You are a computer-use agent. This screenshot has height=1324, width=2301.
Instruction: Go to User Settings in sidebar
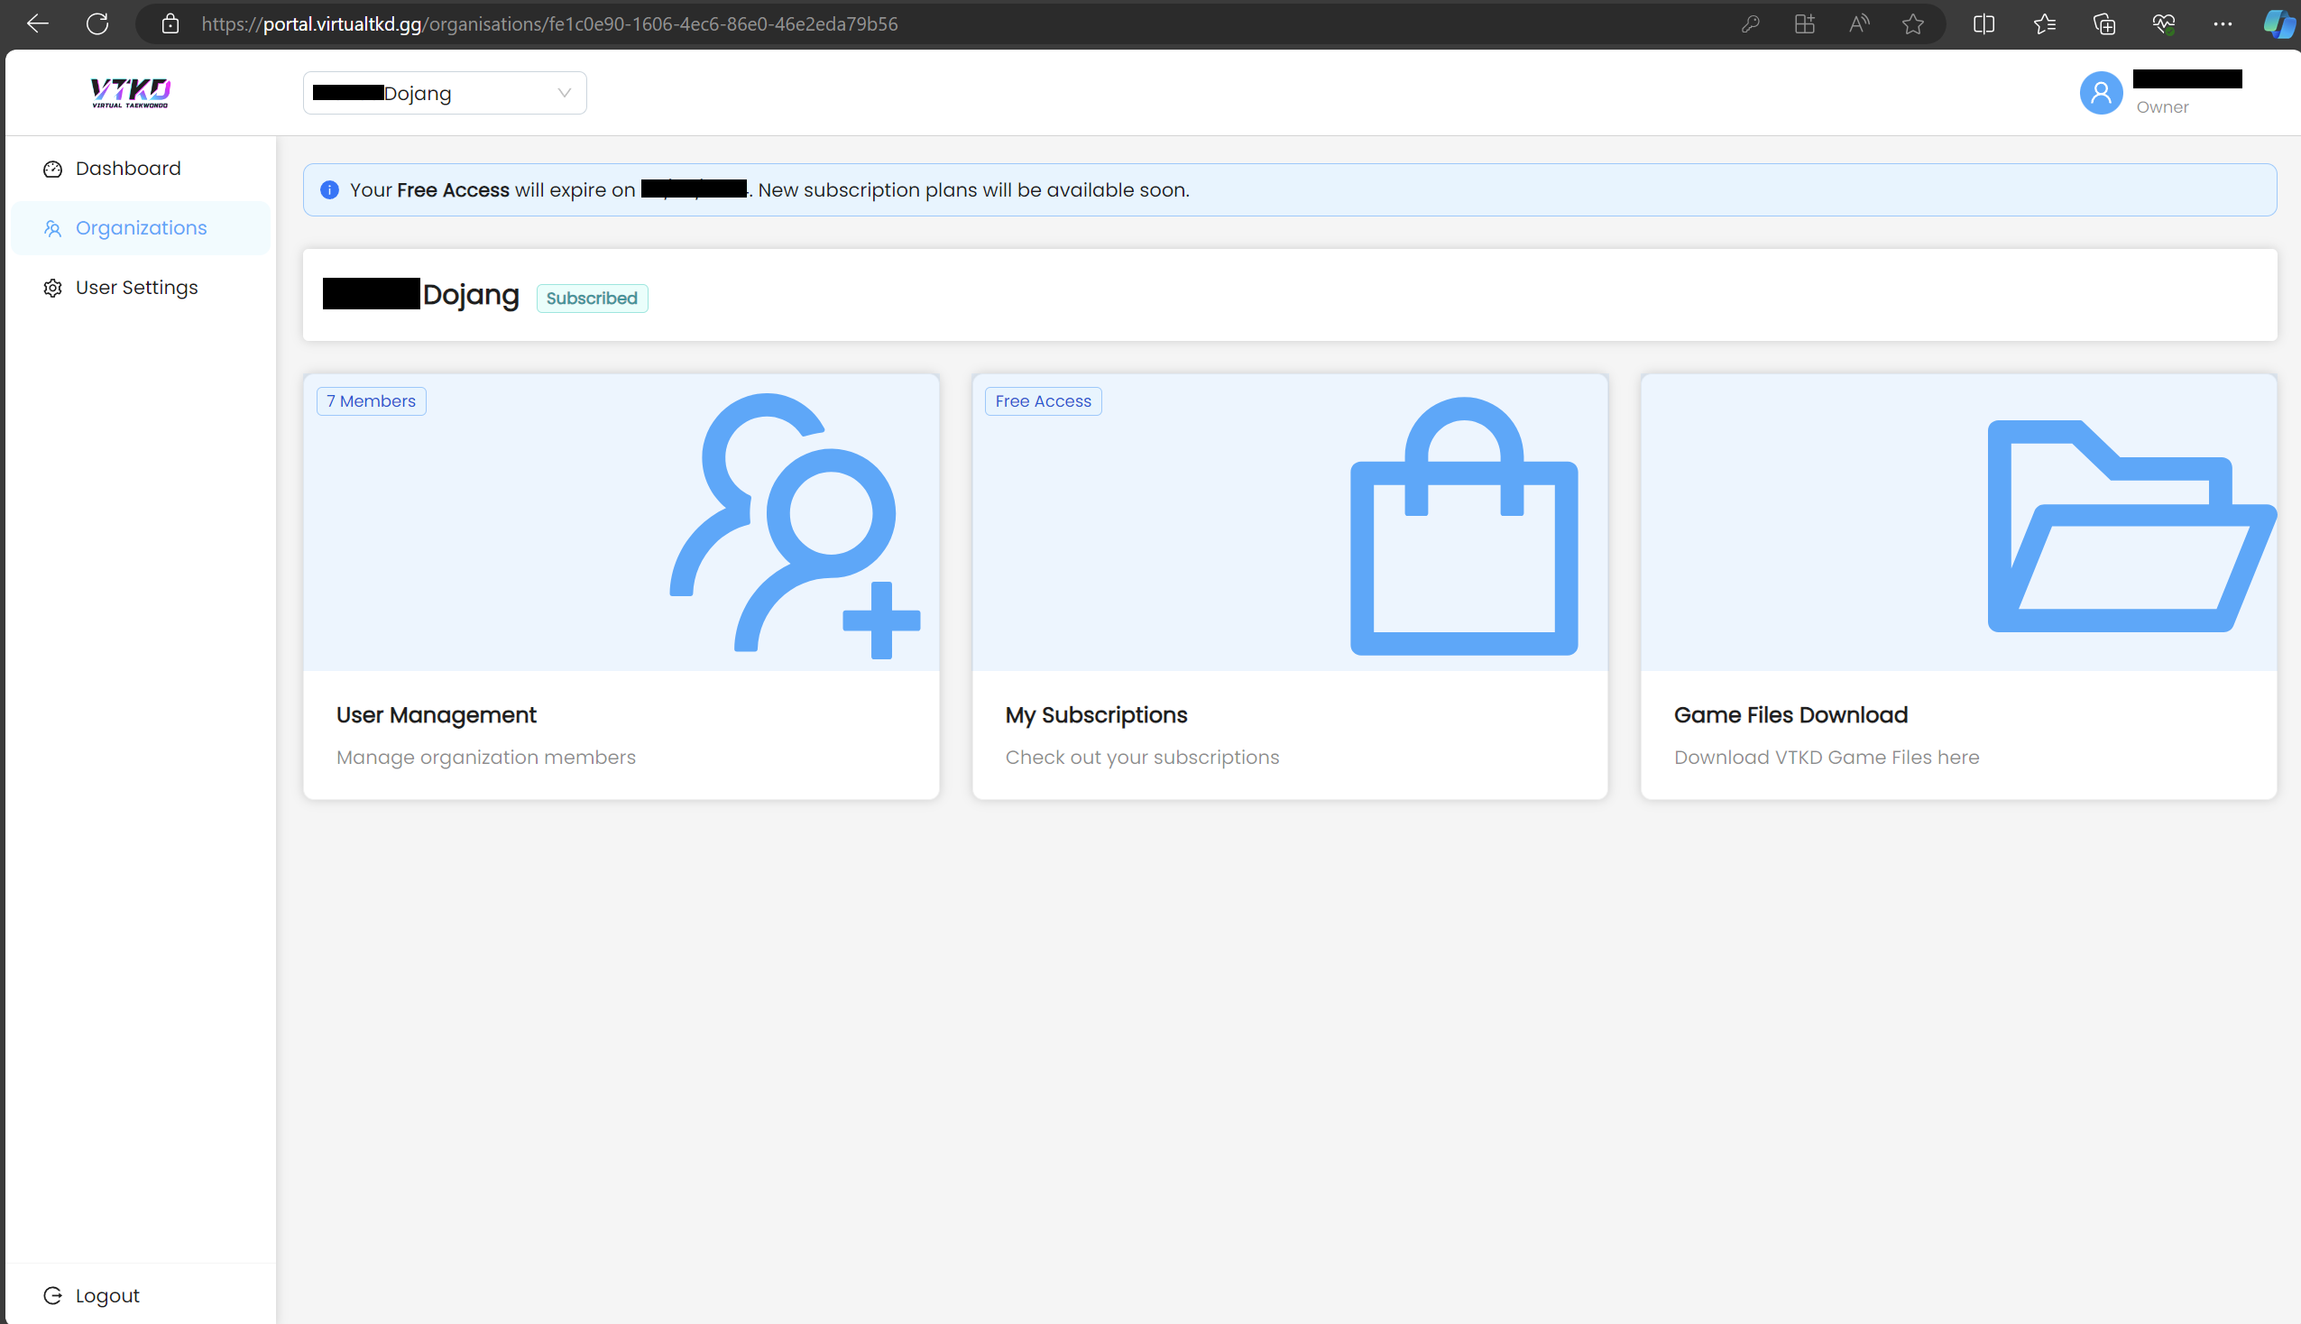pos(136,288)
